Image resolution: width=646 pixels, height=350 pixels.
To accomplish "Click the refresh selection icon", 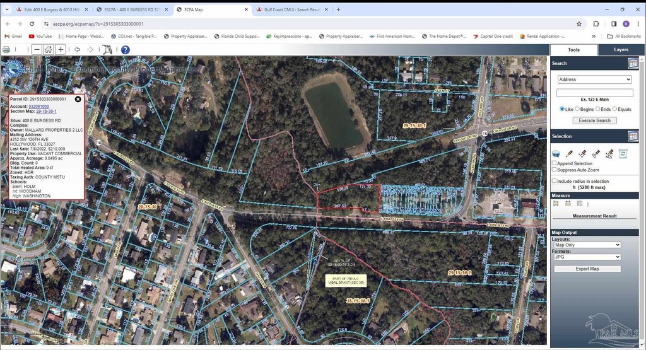I will pyautogui.click(x=623, y=153).
